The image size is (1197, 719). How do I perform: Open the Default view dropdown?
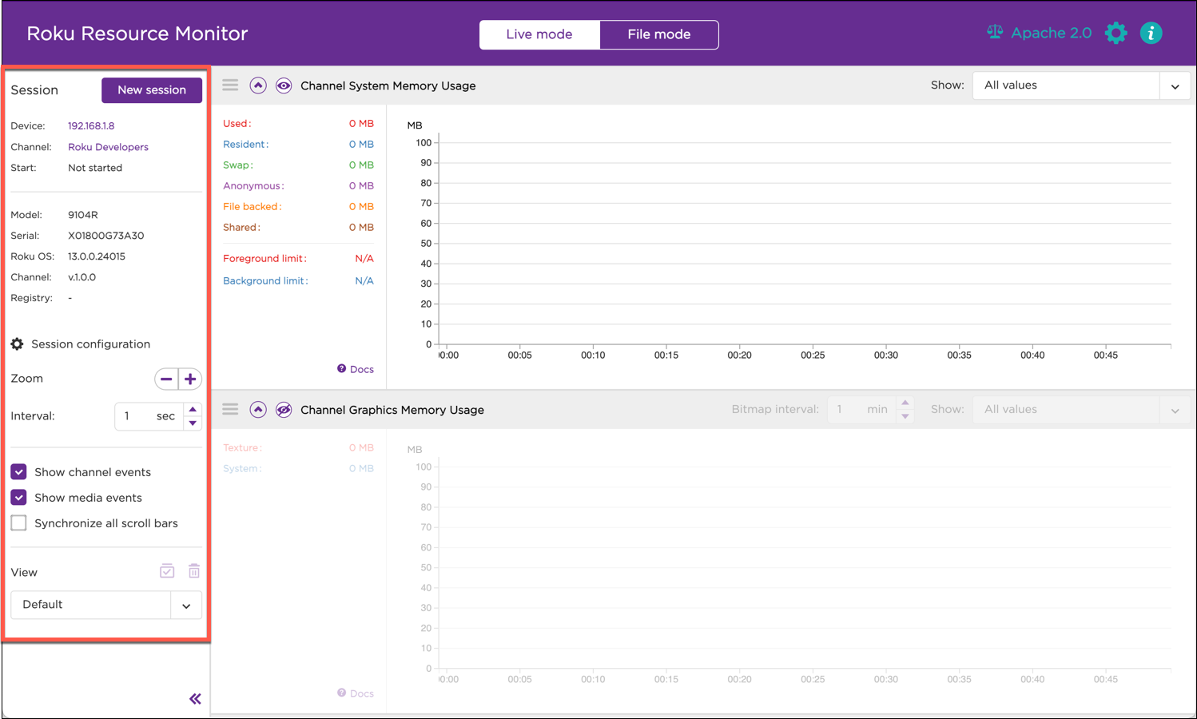click(x=186, y=605)
